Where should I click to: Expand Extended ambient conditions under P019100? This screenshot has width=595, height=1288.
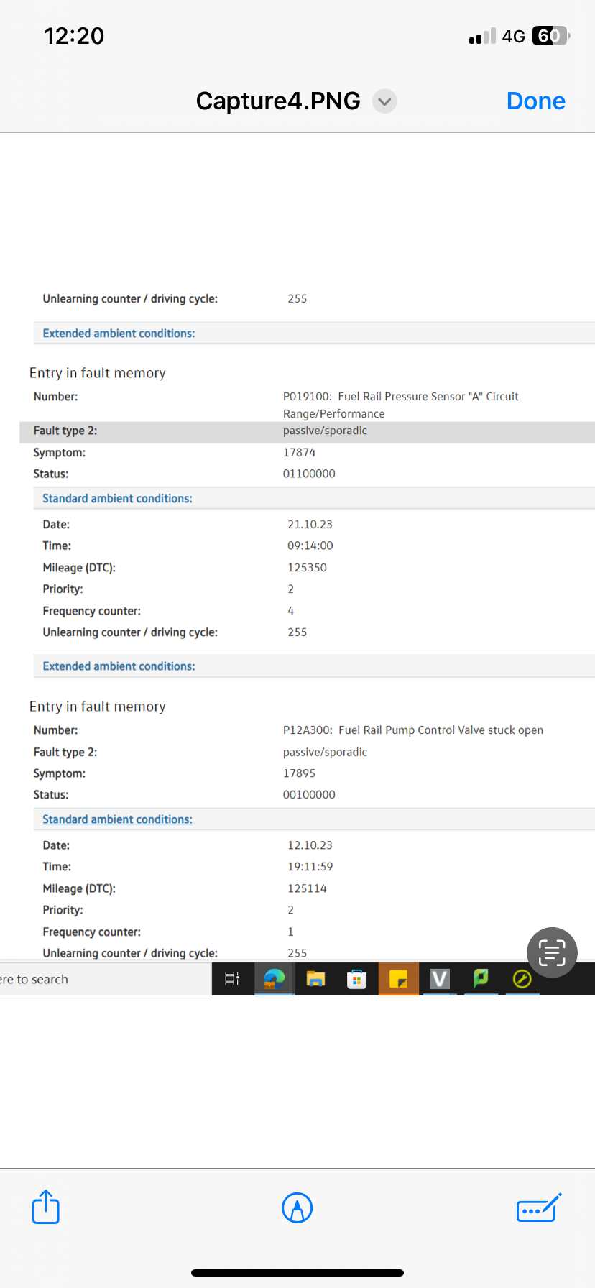119,666
